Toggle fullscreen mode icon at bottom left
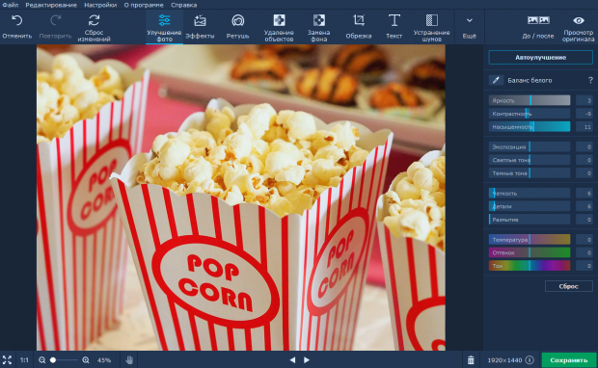598x368 pixels. 8,360
